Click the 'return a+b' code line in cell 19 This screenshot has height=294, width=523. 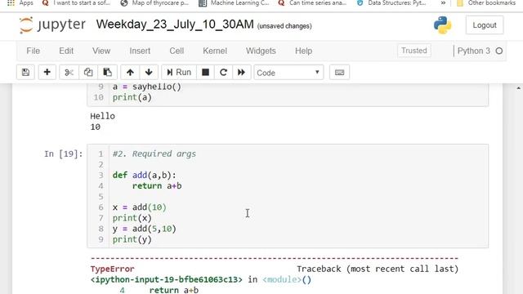[157, 185]
